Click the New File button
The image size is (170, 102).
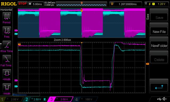coord(159,32)
